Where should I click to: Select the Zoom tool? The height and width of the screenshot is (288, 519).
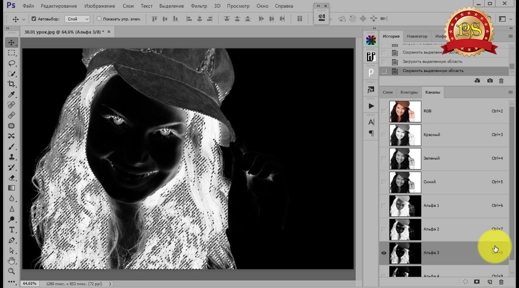pyautogui.click(x=12, y=271)
